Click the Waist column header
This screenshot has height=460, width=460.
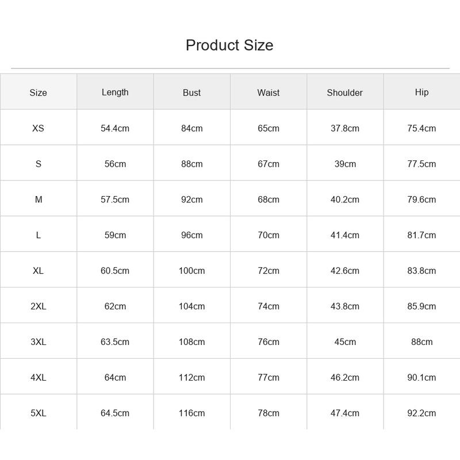coord(268,93)
